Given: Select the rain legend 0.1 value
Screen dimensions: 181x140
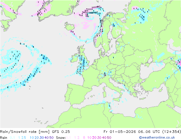Looking at the screenshot, I should click(12, 138).
